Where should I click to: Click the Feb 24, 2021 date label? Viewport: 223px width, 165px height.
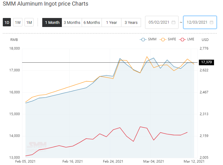(x=113, y=162)
